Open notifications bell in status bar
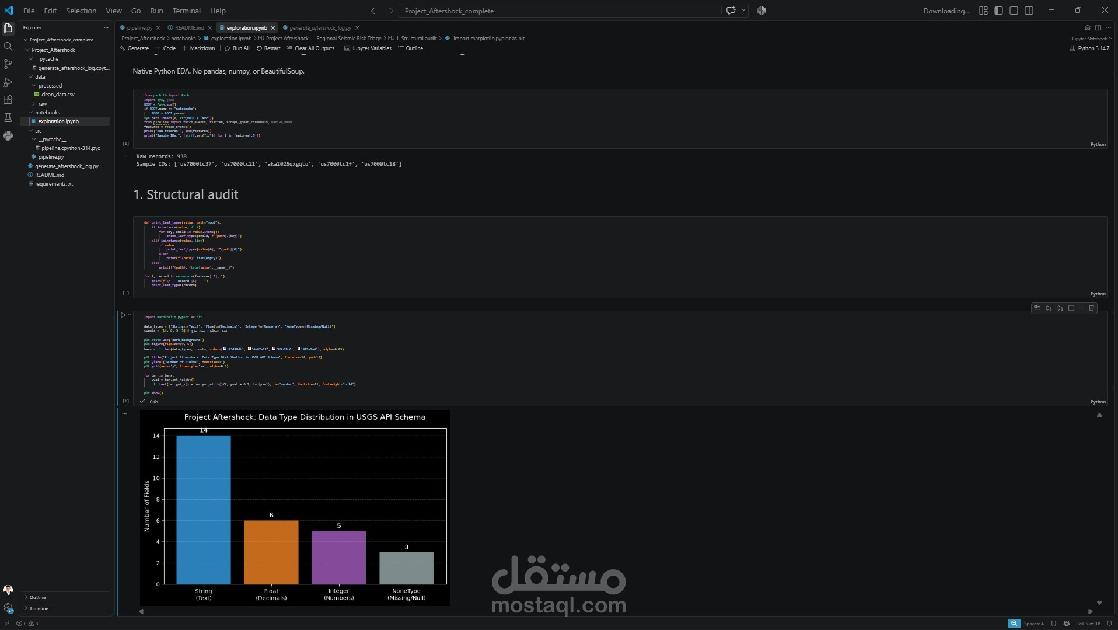 click(x=1109, y=624)
